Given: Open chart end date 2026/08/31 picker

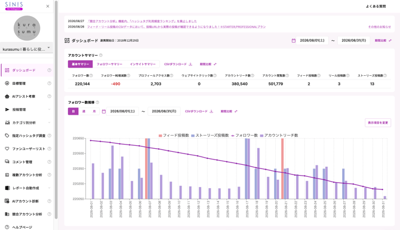Looking at the screenshot, I should [164, 111].
